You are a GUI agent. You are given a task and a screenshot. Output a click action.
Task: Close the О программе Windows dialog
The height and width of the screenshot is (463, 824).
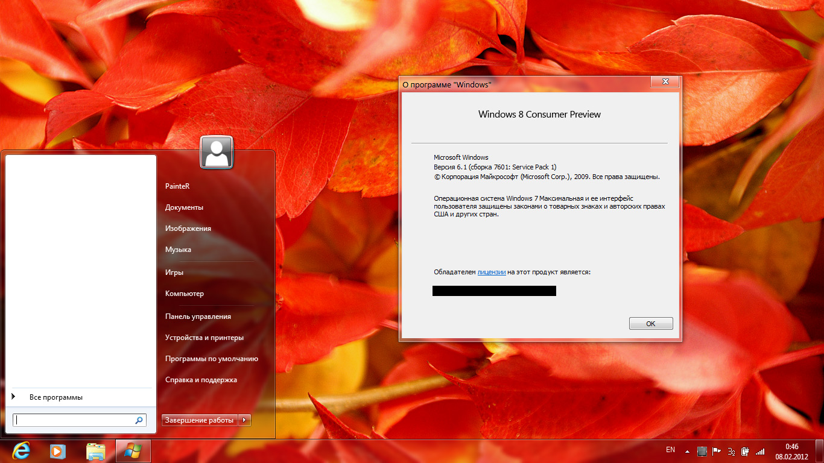[x=665, y=81]
